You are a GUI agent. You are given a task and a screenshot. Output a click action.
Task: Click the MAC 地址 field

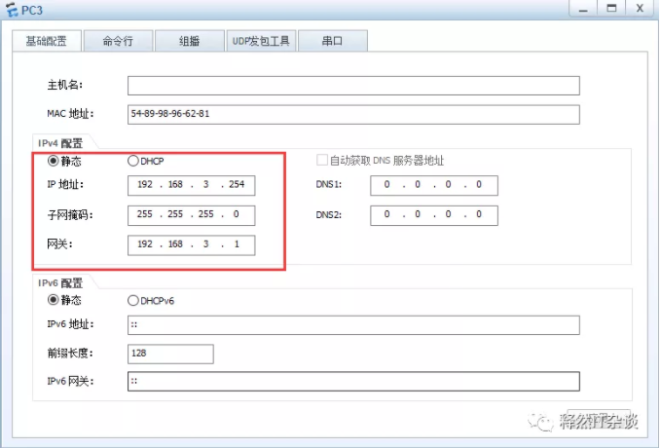353,115
